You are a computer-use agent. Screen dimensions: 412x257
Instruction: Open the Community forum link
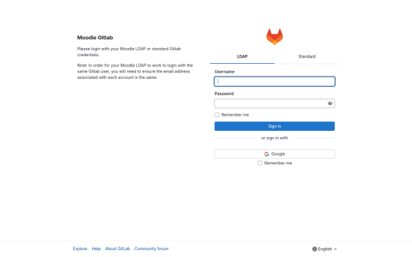click(x=151, y=249)
